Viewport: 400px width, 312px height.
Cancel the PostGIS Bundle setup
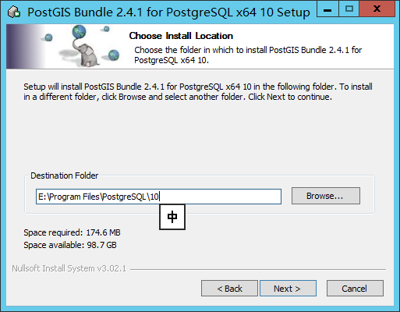pyautogui.click(x=355, y=289)
